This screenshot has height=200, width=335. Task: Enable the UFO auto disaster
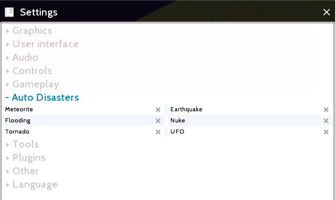coord(326,132)
